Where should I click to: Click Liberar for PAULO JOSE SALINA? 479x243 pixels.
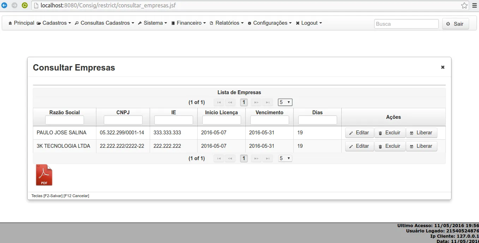pos(421,133)
